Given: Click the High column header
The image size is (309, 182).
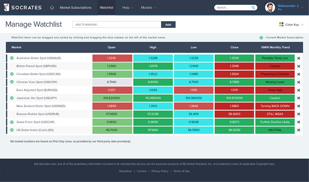Looking at the screenshot, I should 153,47.
